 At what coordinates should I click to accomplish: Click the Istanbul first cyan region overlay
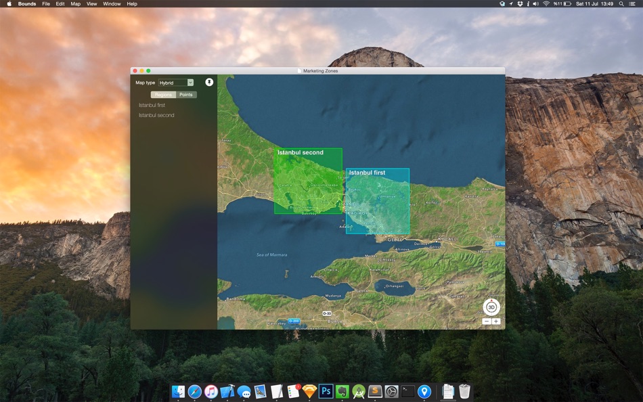click(378, 202)
